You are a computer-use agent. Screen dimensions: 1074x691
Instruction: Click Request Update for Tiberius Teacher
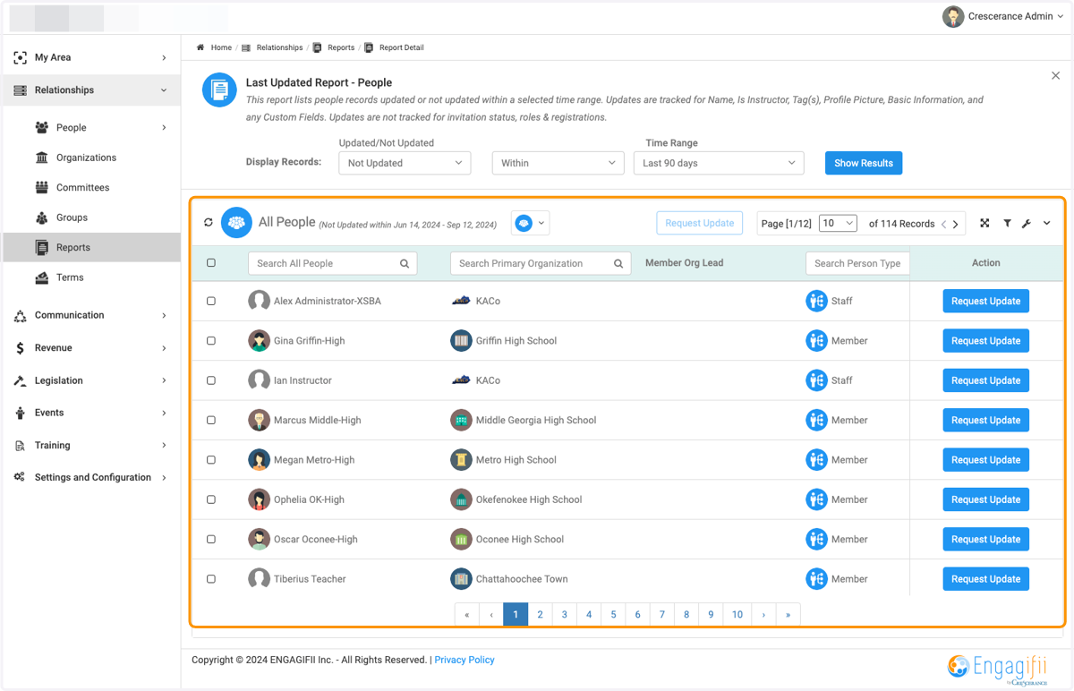(985, 578)
